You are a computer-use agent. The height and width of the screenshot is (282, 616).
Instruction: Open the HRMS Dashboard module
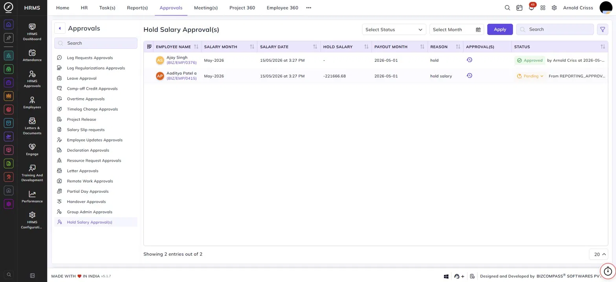pyautogui.click(x=32, y=32)
